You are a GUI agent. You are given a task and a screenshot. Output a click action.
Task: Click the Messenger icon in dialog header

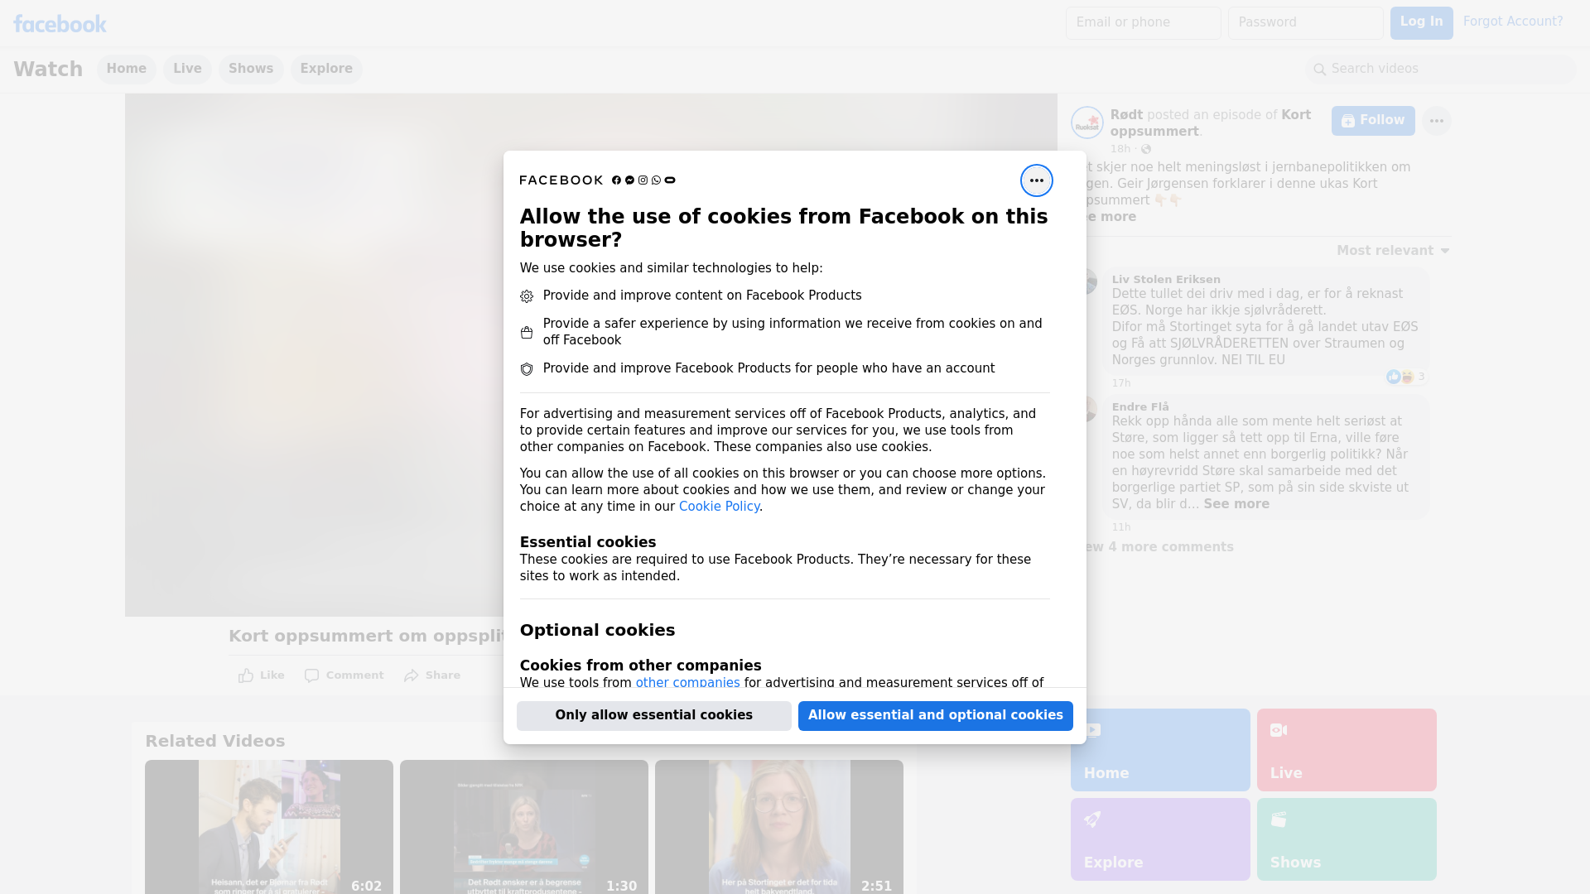pos(629,180)
